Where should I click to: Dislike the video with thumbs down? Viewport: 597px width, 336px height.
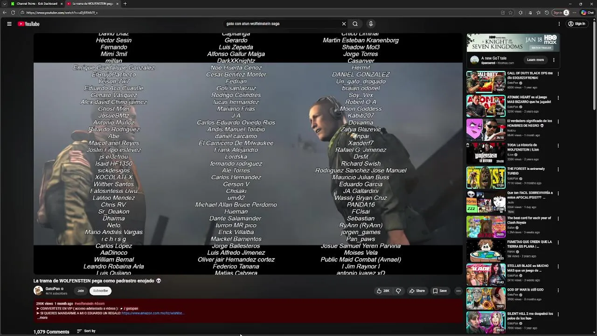398,291
